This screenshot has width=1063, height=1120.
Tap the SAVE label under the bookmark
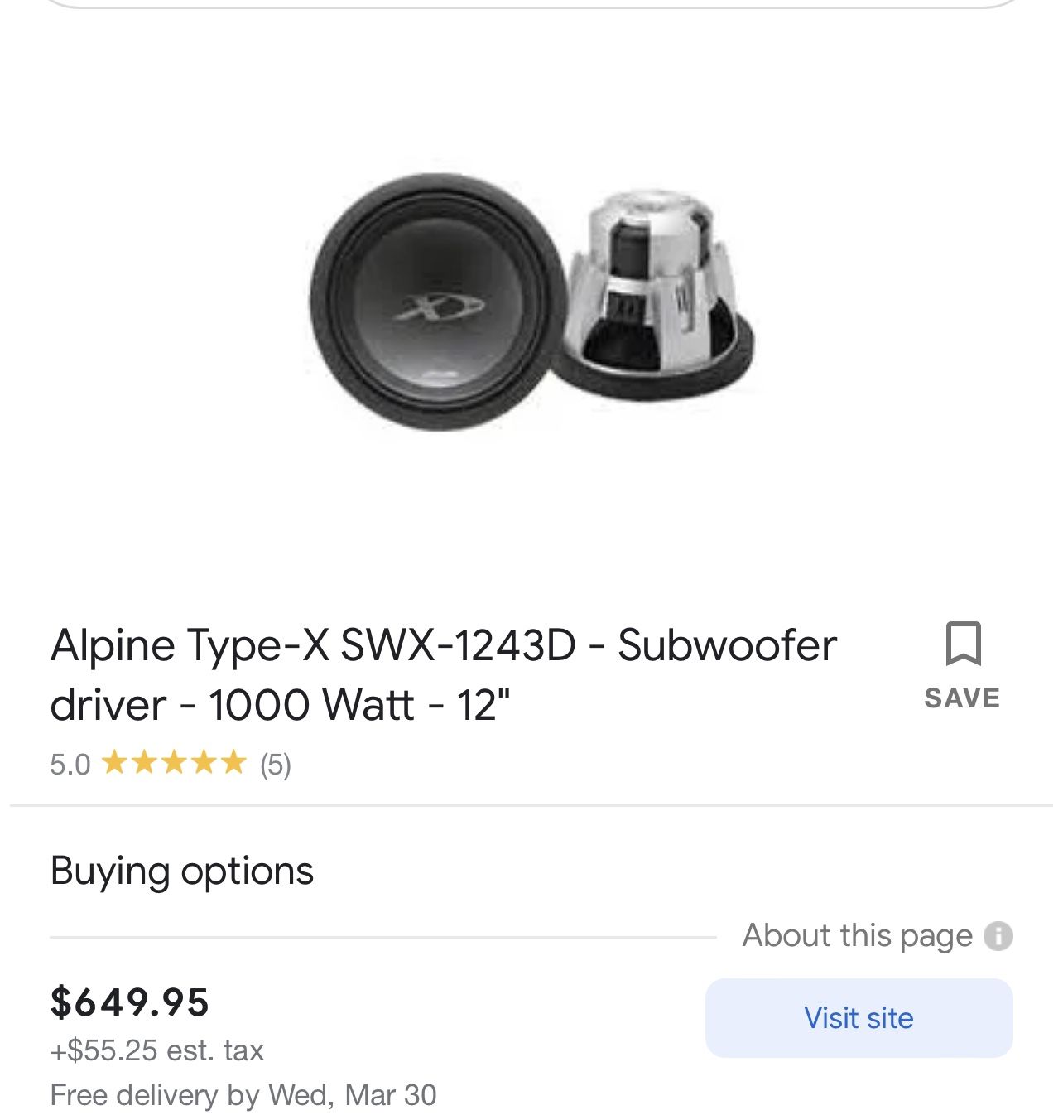(x=962, y=698)
